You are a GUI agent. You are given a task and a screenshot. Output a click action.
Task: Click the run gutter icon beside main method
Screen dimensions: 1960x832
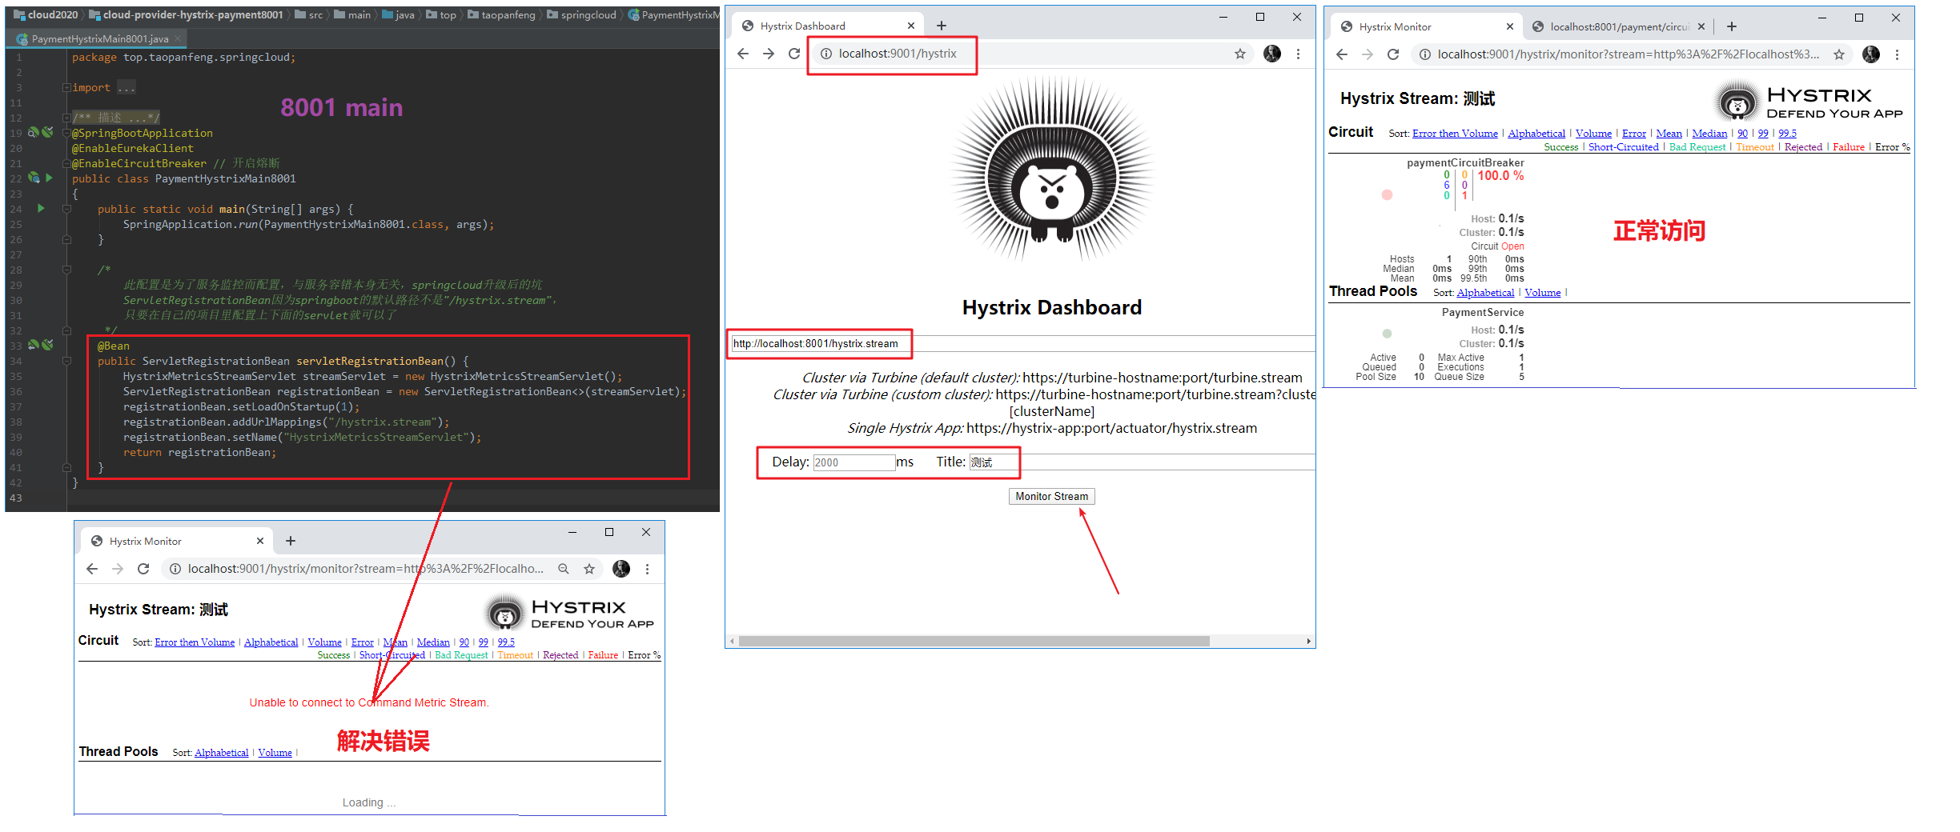tap(41, 208)
